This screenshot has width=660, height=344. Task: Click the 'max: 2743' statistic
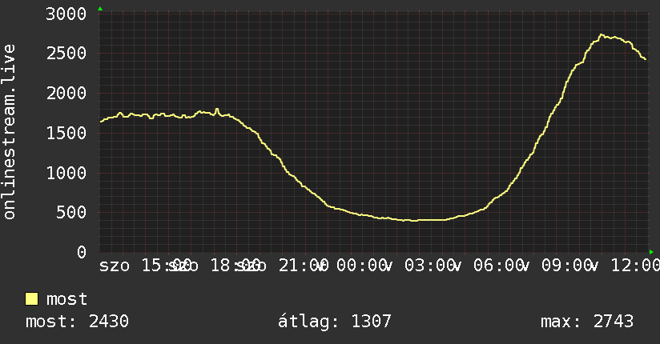[x=587, y=322]
